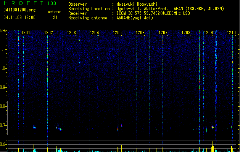Click the bright meteor echo after 1202
240x152 pixels.
click(x=60, y=130)
